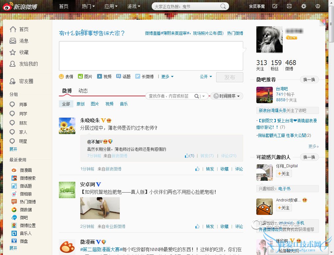Like 朱晓晓朱's post with thumbs-up
Viewport: 334px width, 255px height.
tap(197, 169)
